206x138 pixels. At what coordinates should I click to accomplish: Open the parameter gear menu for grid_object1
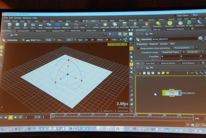[200, 38]
